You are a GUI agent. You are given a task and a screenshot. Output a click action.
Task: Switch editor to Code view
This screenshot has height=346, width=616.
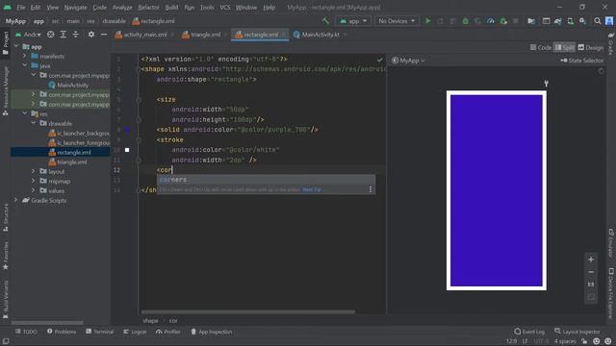541,47
